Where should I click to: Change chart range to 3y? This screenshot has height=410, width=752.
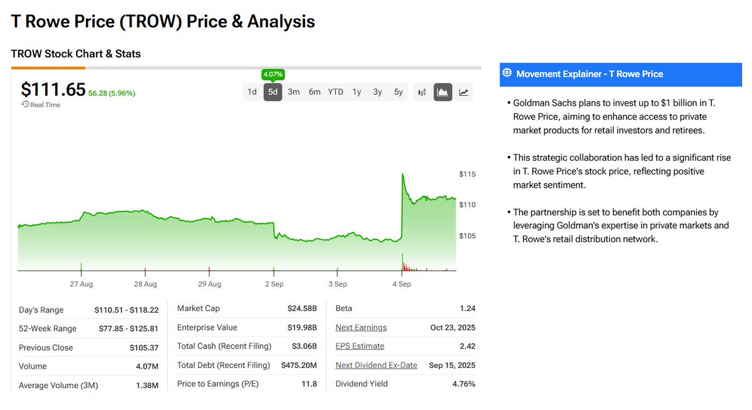click(x=377, y=92)
